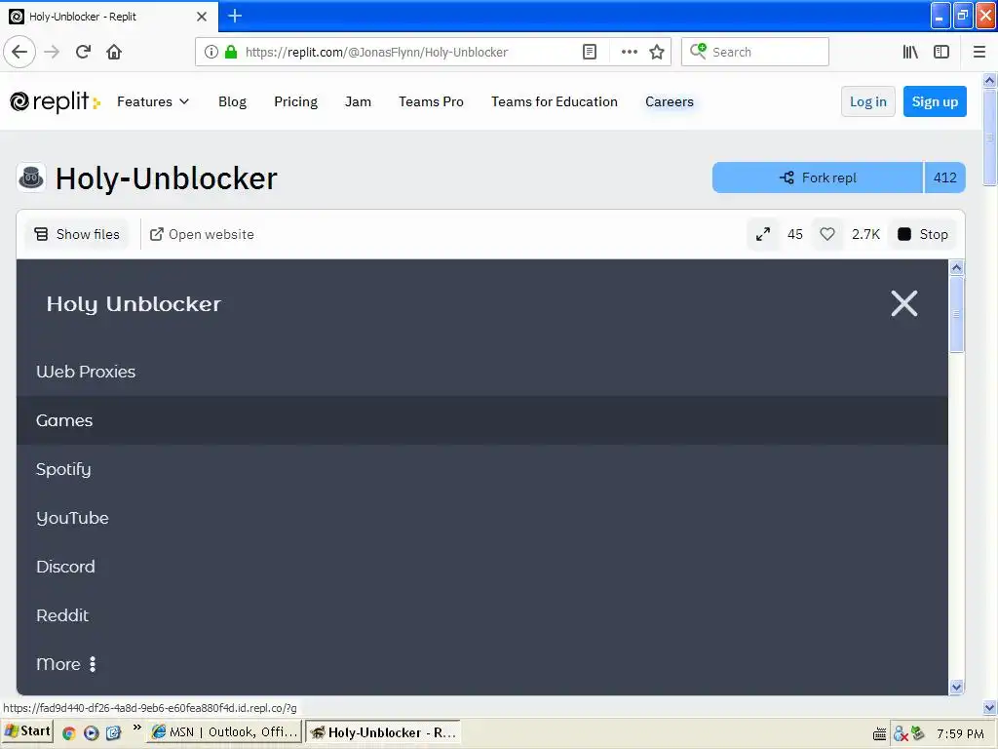Fork this repl
Screen dimensions: 998x749
click(x=818, y=177)
